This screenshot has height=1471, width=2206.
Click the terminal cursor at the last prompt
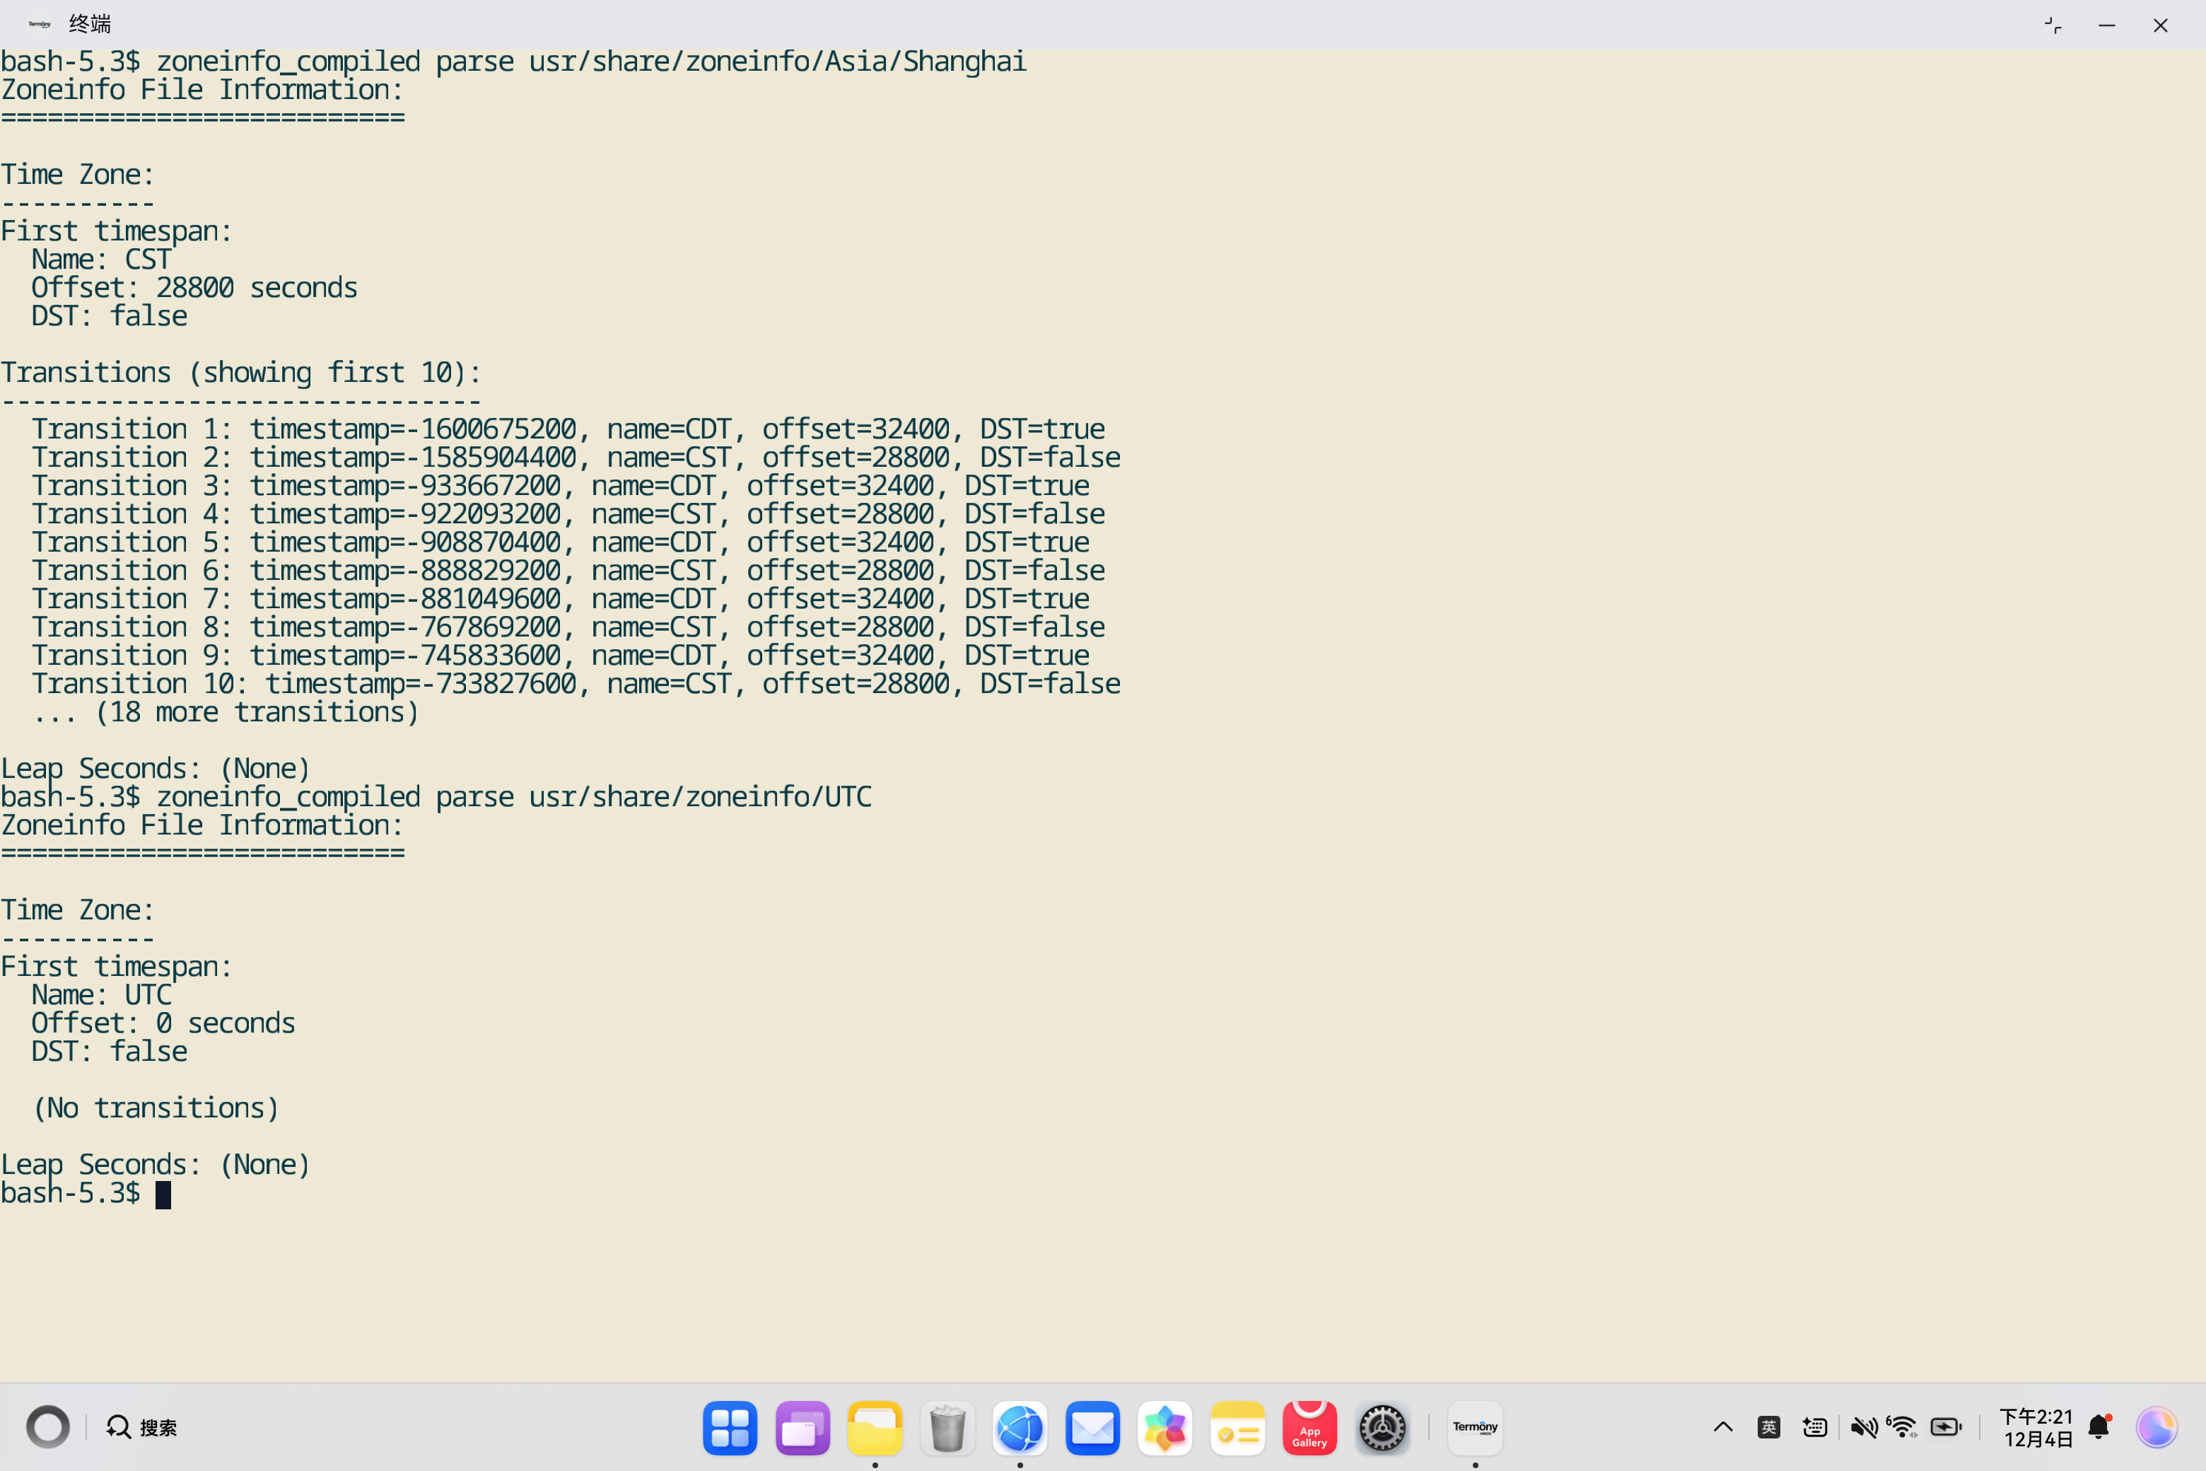(163, 1194)
